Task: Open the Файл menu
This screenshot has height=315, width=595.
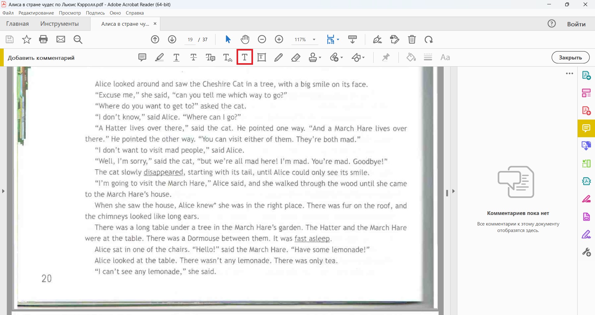Action: tap(8, 13)
